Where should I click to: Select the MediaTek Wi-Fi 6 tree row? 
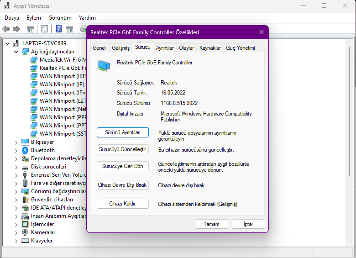58,60
